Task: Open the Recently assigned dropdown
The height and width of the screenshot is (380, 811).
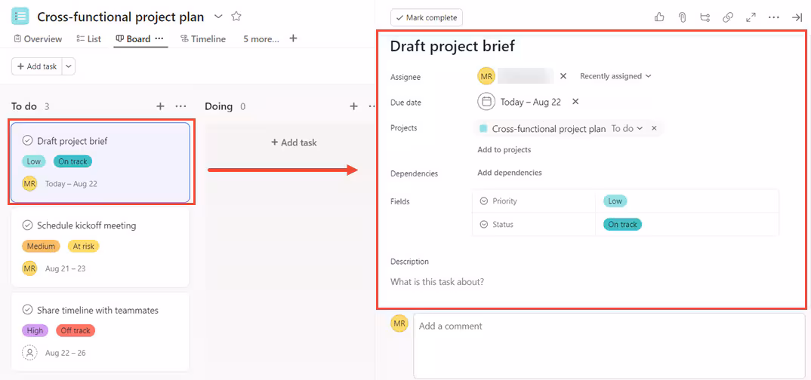Action: (615, 76)
